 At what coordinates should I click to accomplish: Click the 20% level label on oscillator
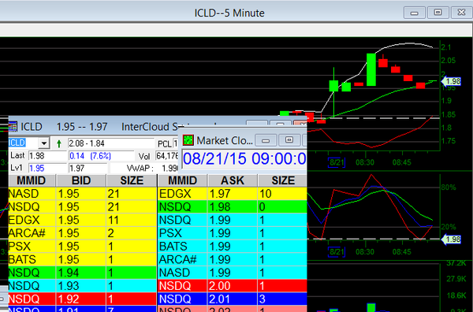pos(449,227)
